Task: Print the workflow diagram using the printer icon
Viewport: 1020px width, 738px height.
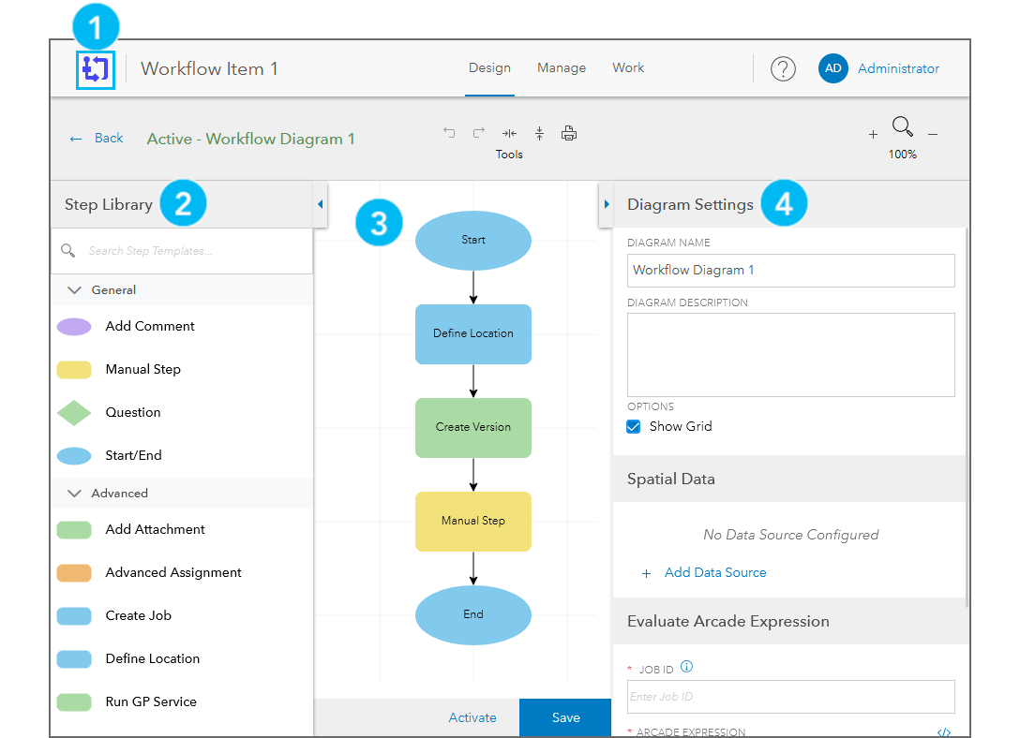Action: [x=569, y=132]
